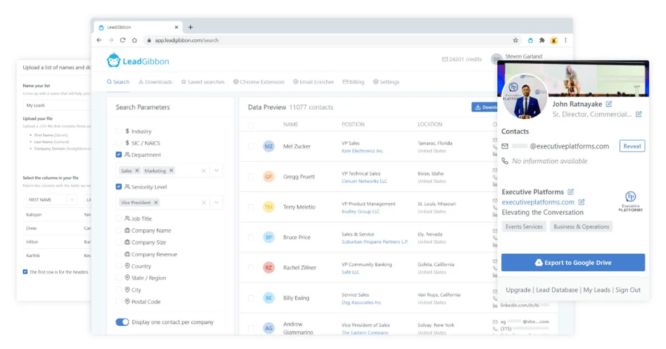Viewport: 666px width, 349px height.
Task: Check the SIC / NAICS filter checkbox
Action: coord(119,143)
